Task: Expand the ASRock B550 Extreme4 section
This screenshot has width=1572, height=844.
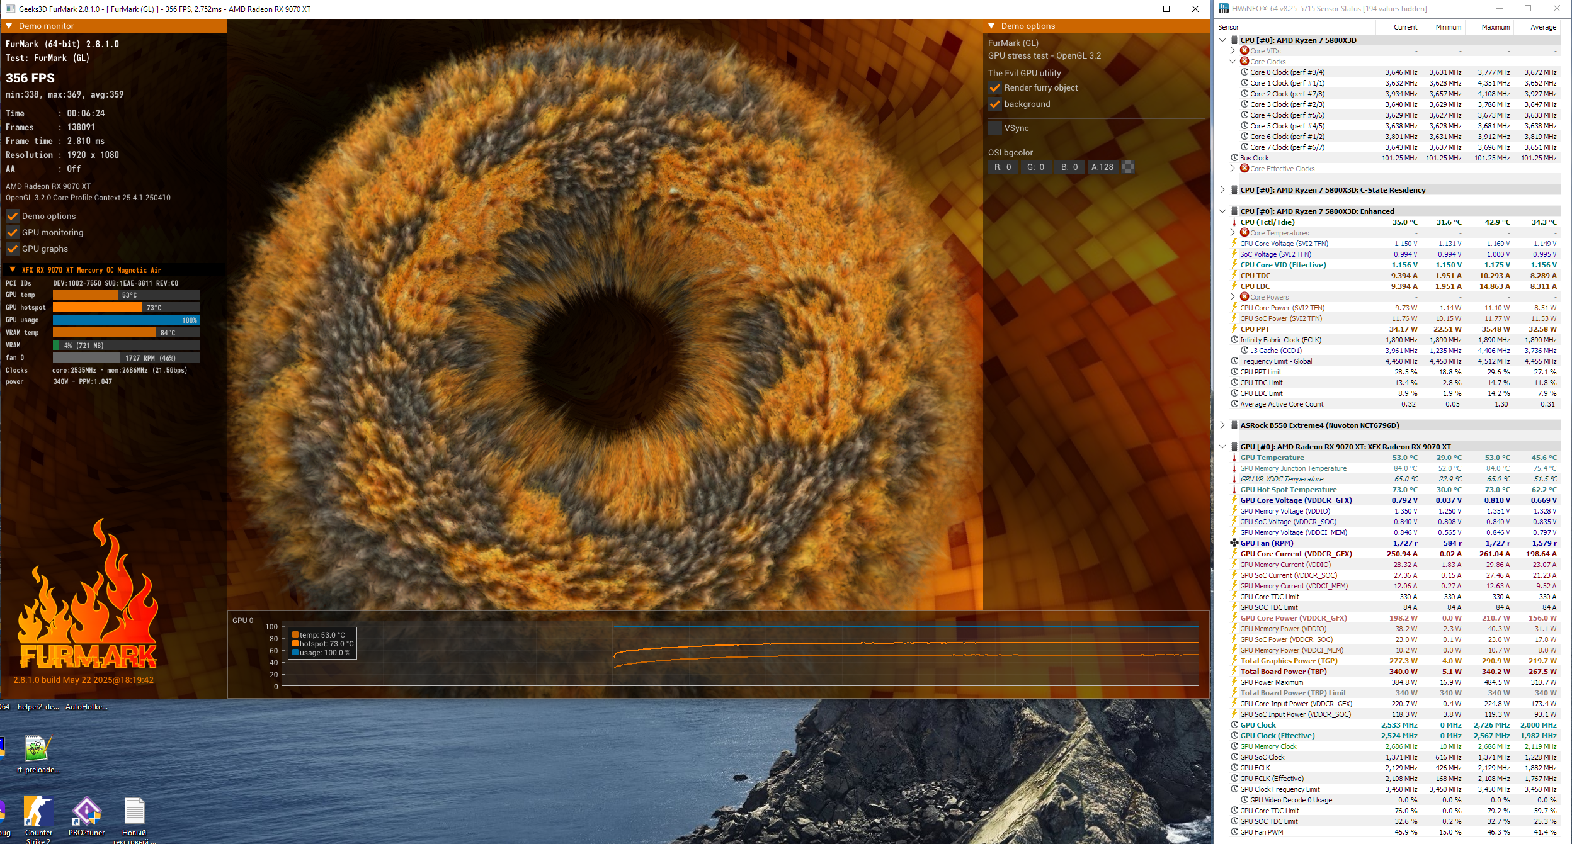Action: (1222, 425)
